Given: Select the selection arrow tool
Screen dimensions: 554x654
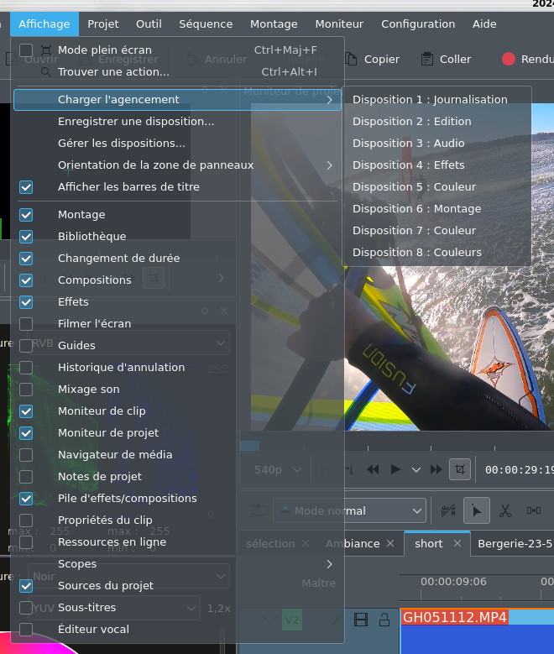Looking at the screenshot, I should [477, 510].
